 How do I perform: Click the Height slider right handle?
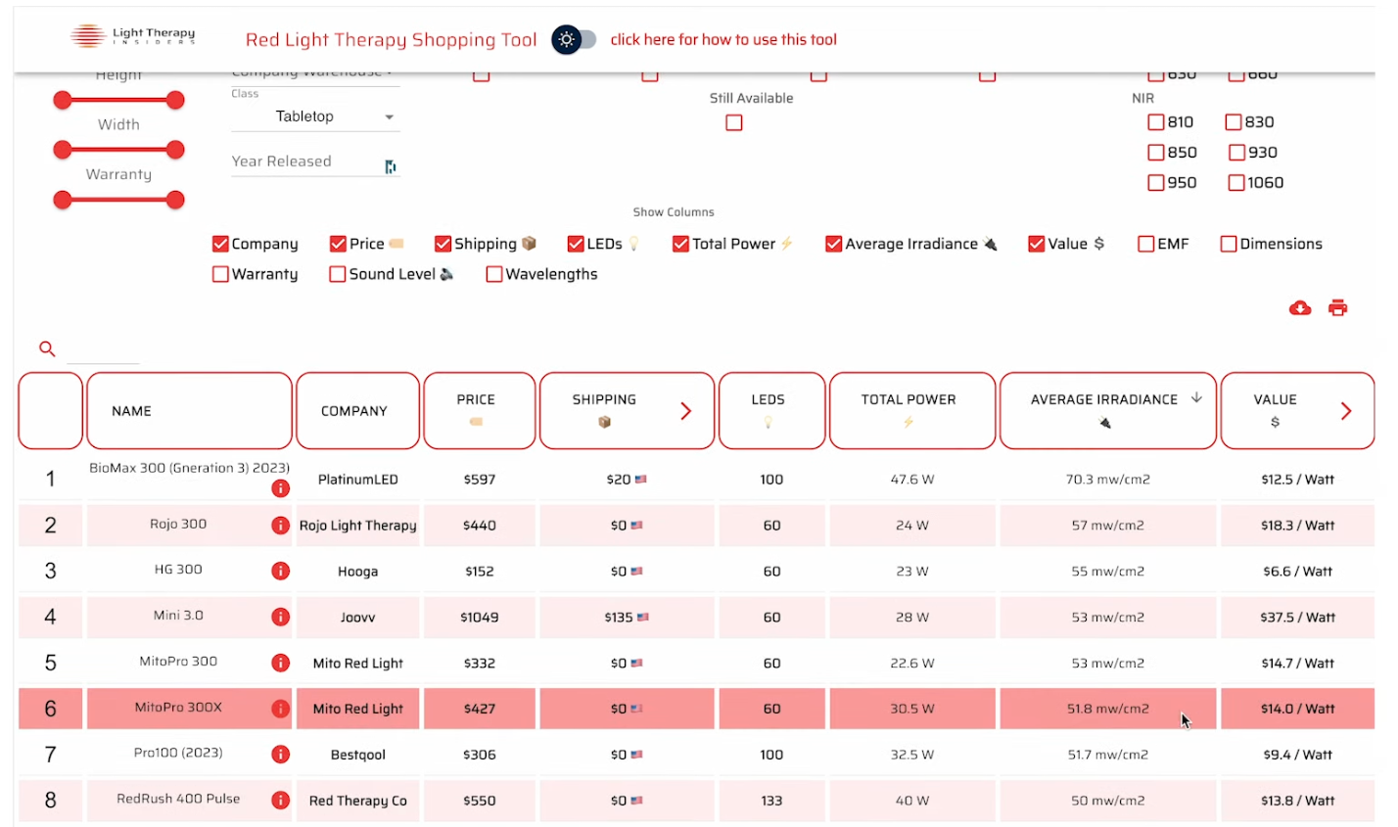(175, 100)
